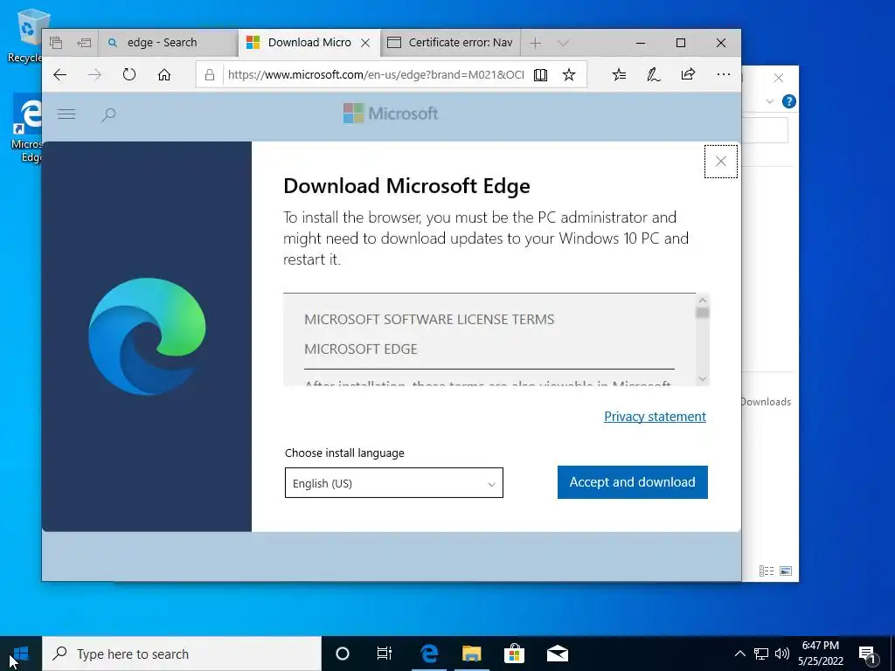Screen dimensions: 895x671
Task: Click the Type here to search box
Action: [182, 654]
